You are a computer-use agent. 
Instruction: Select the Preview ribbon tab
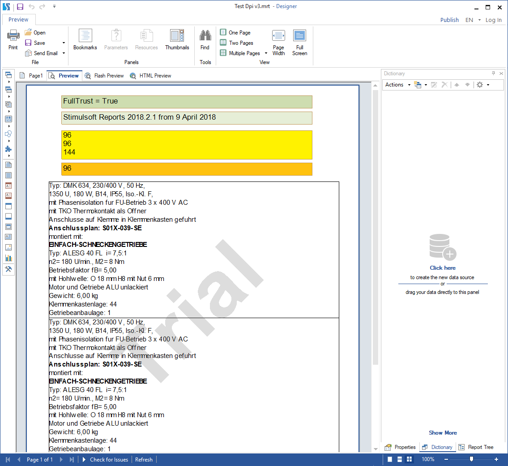point(18,19)
